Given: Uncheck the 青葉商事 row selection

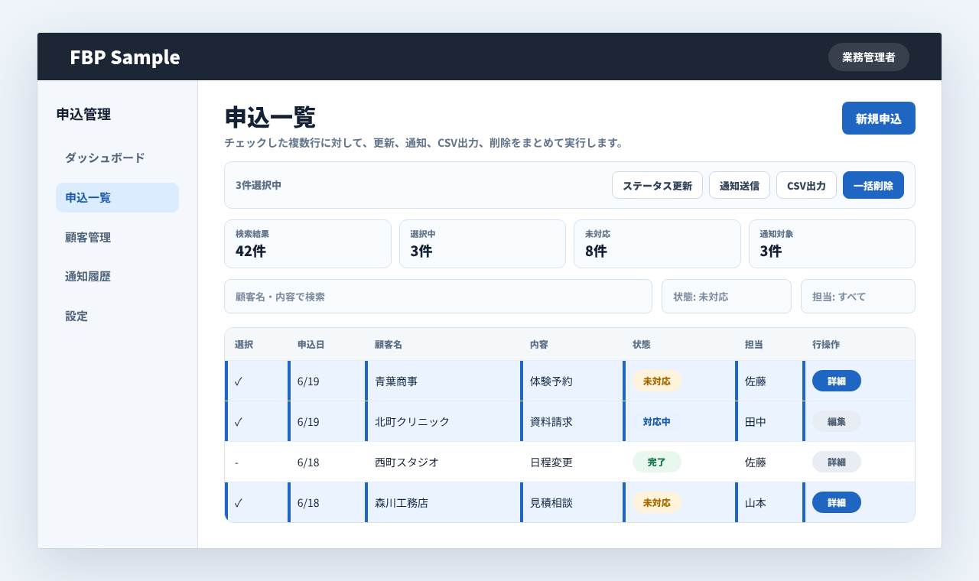Looking at the screenshot, I should 239,381.
